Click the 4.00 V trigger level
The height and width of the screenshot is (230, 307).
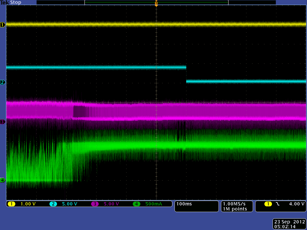[297, 204]
